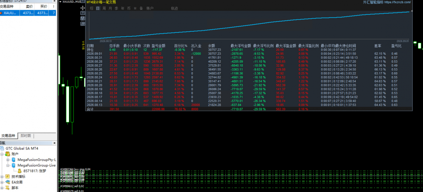
Task: Click the 最大浮亏金额 column header
Action: [241, 46]
